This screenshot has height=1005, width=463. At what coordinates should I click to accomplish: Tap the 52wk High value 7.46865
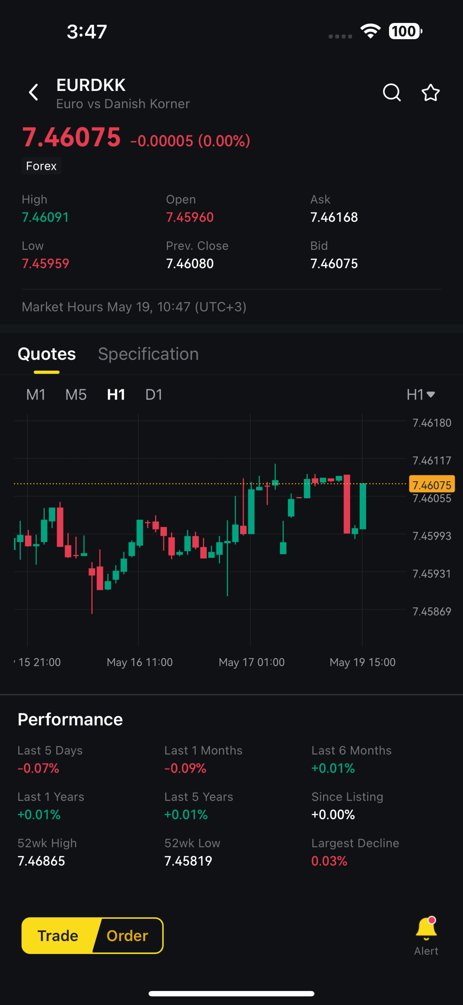(x=41, y=861)
